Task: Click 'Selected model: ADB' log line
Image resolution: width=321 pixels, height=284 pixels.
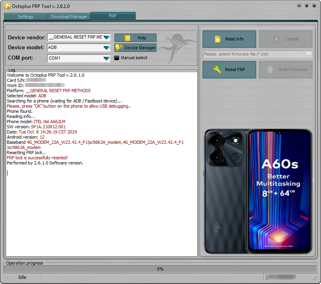Action: (27, 96)
